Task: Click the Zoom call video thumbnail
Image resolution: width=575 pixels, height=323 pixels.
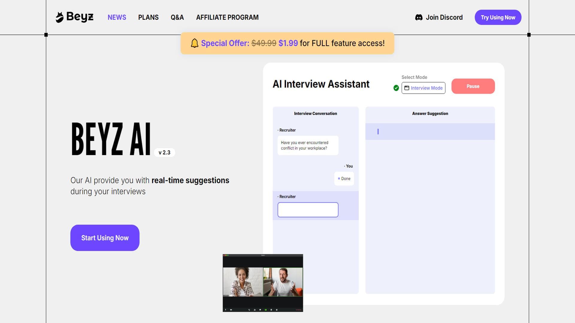Action: click(x=263, y=283)
